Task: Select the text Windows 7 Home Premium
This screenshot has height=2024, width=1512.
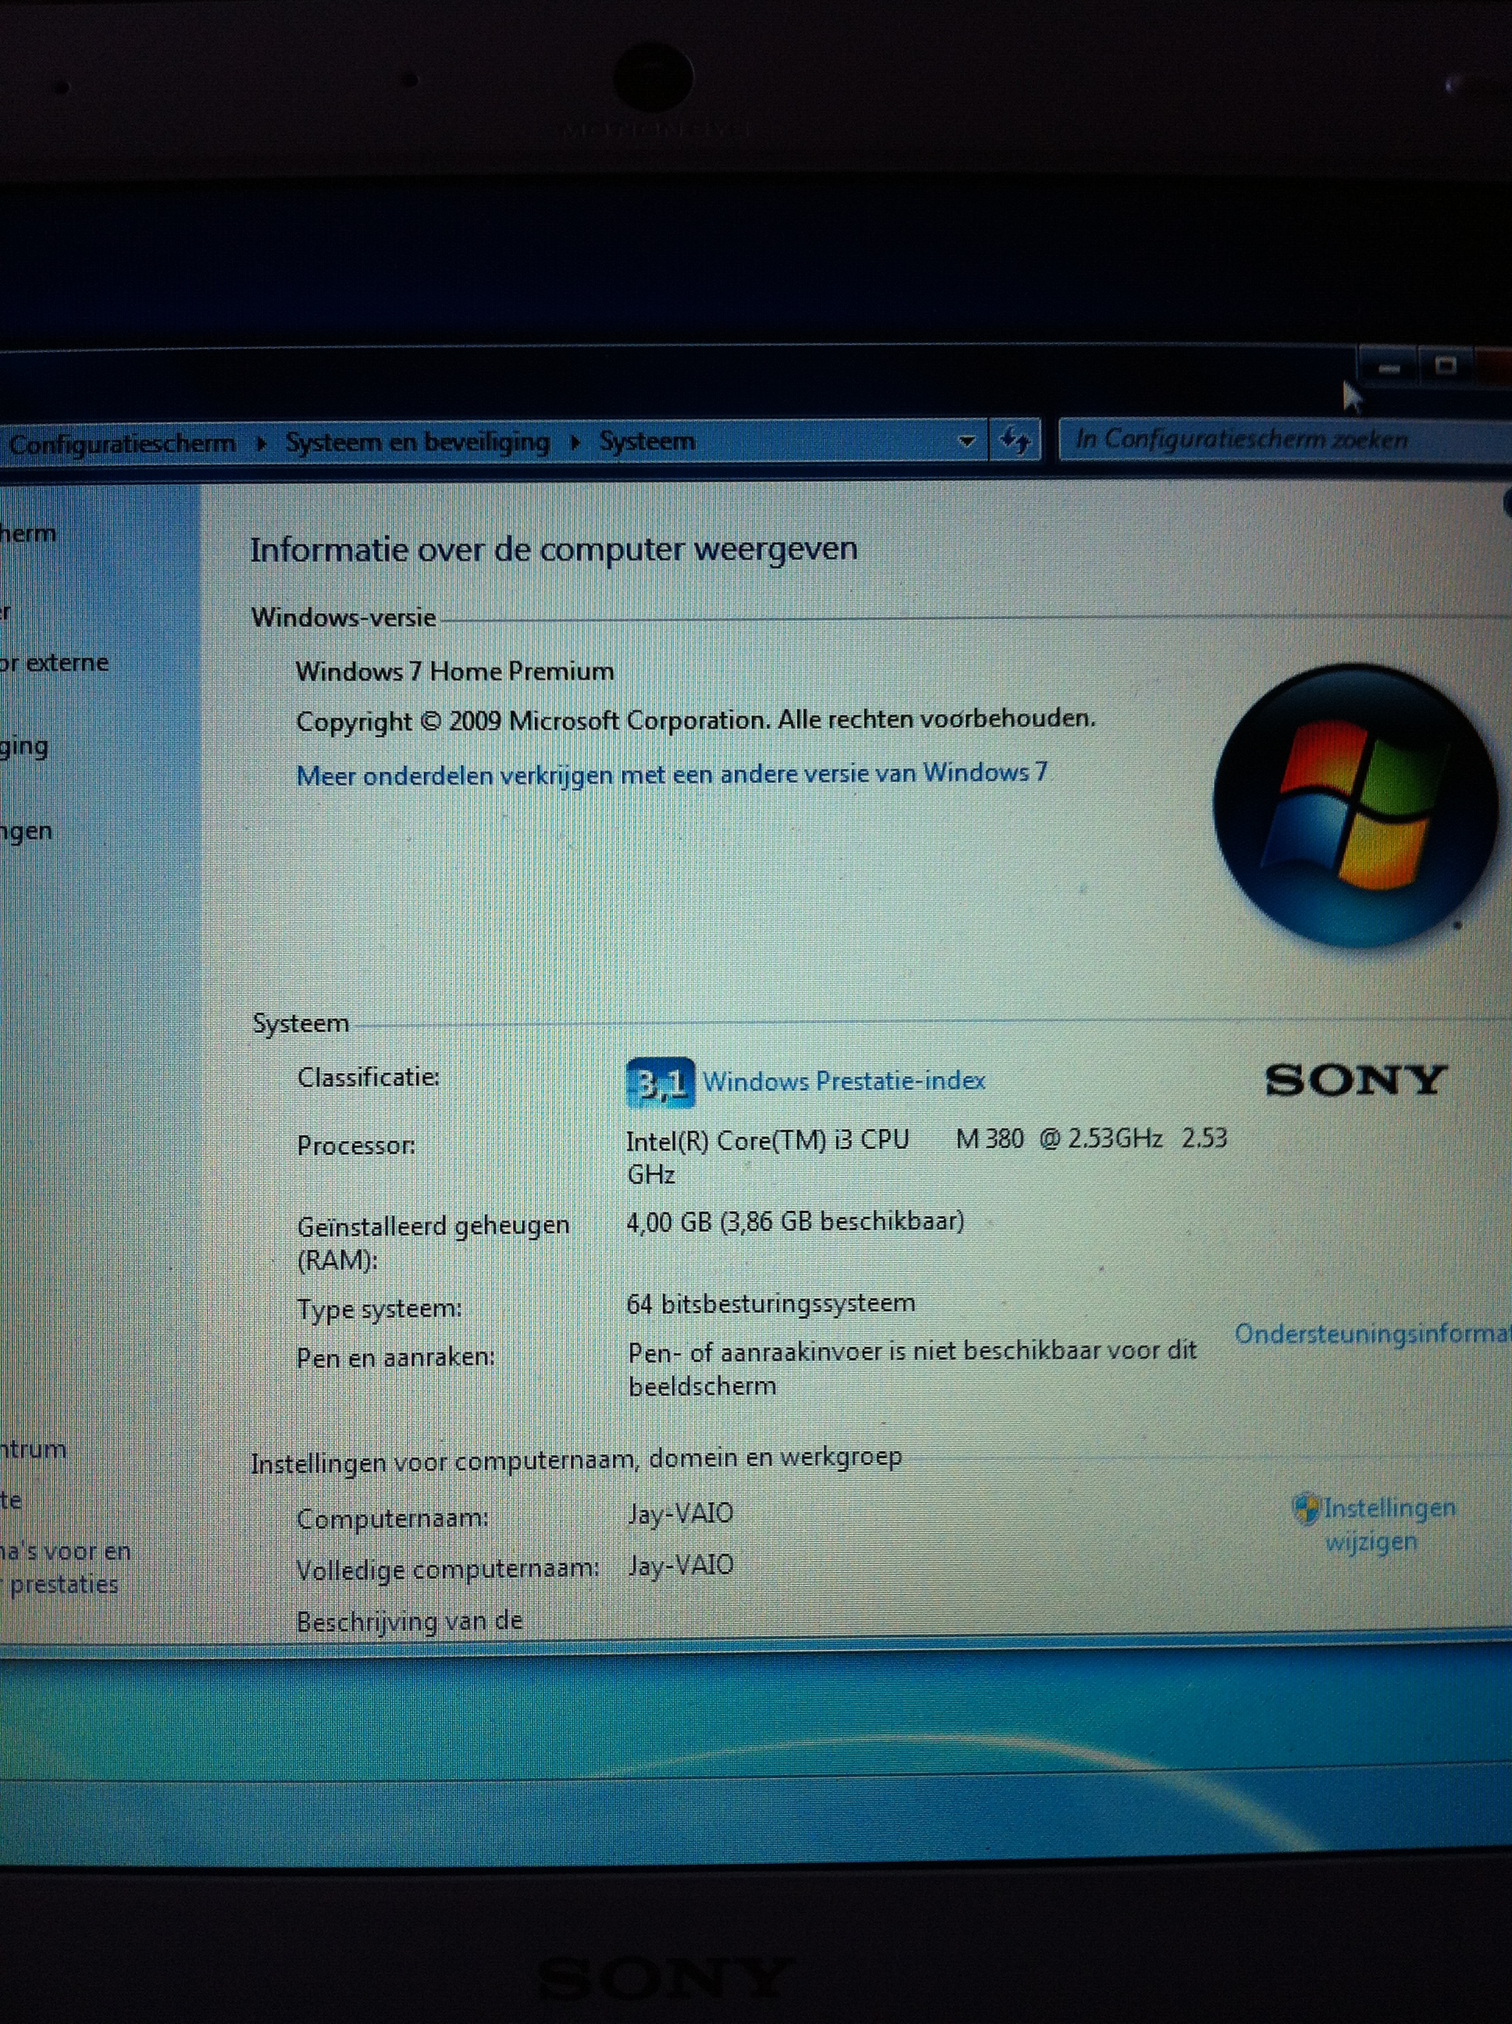Action: [455, 672]
